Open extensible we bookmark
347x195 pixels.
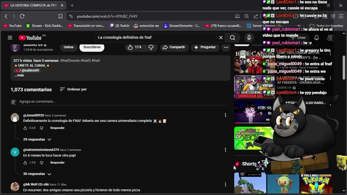pos(146,26)
